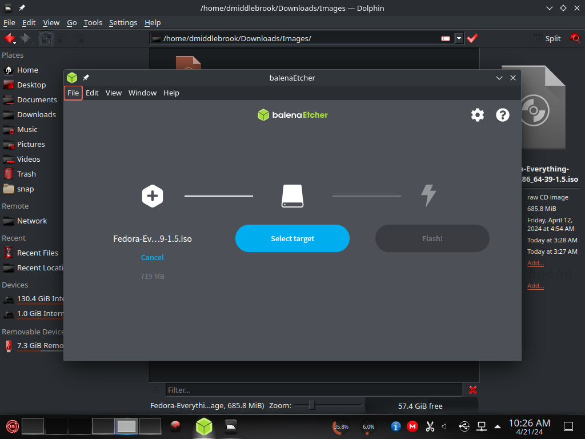Toggle pin icon in Dolphin title bar

[22, 8]
